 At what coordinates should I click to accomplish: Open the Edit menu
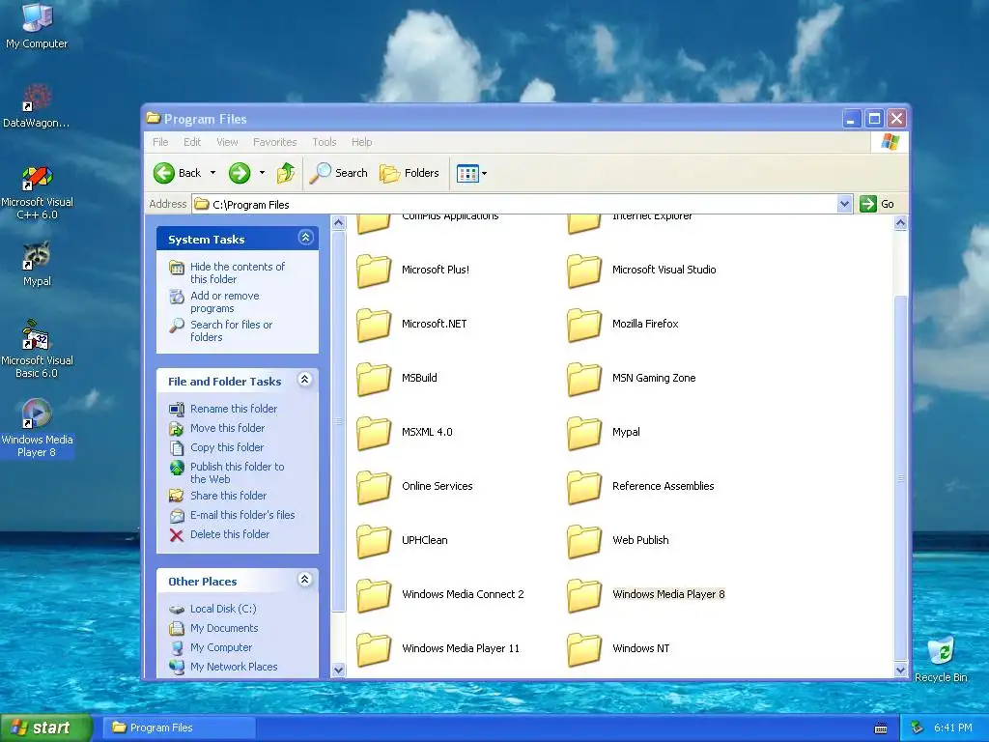192,142
